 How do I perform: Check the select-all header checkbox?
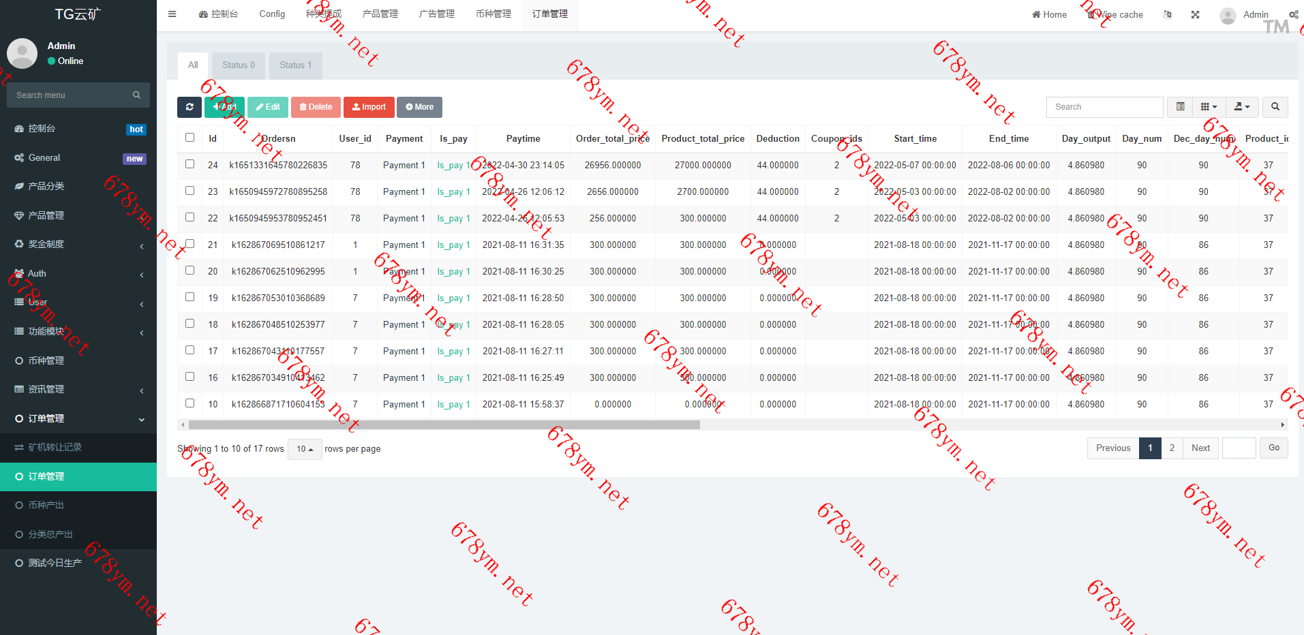point(189,138)
